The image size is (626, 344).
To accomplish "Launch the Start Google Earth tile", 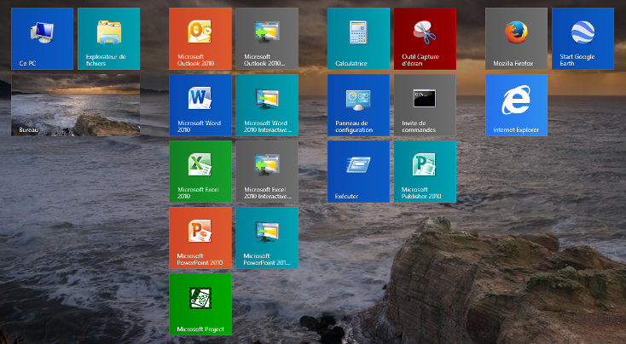I will coord(583,38).
